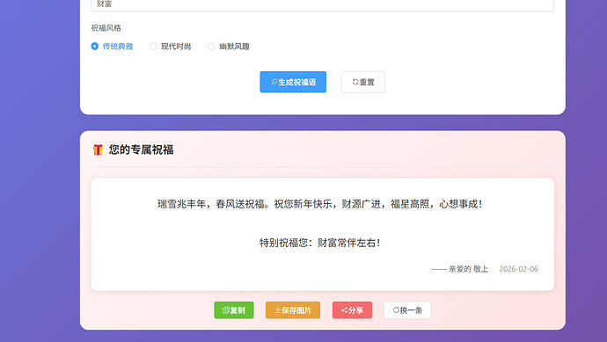Click the line 特别祝福您：财富常伴左右！

(x=319, y=243)
